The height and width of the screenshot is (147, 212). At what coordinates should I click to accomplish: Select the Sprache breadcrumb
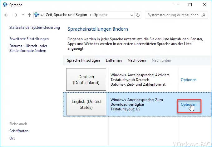(x=101, y=15)
